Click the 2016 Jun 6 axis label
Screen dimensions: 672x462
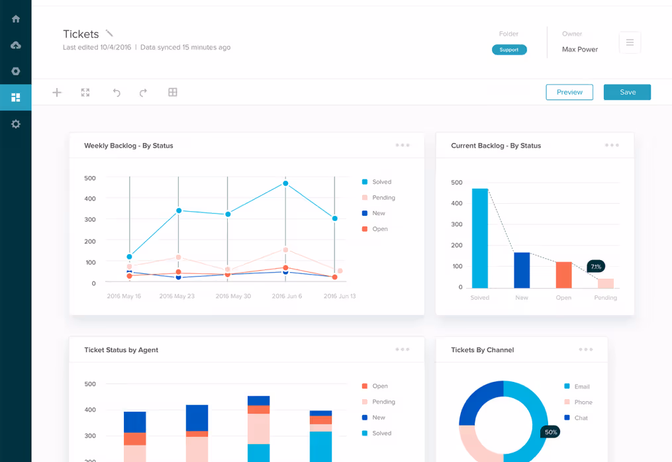pos(287,296)
